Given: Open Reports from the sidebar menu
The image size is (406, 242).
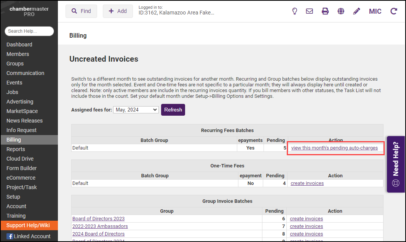Looking at the screenshot, I should point(16,149).
